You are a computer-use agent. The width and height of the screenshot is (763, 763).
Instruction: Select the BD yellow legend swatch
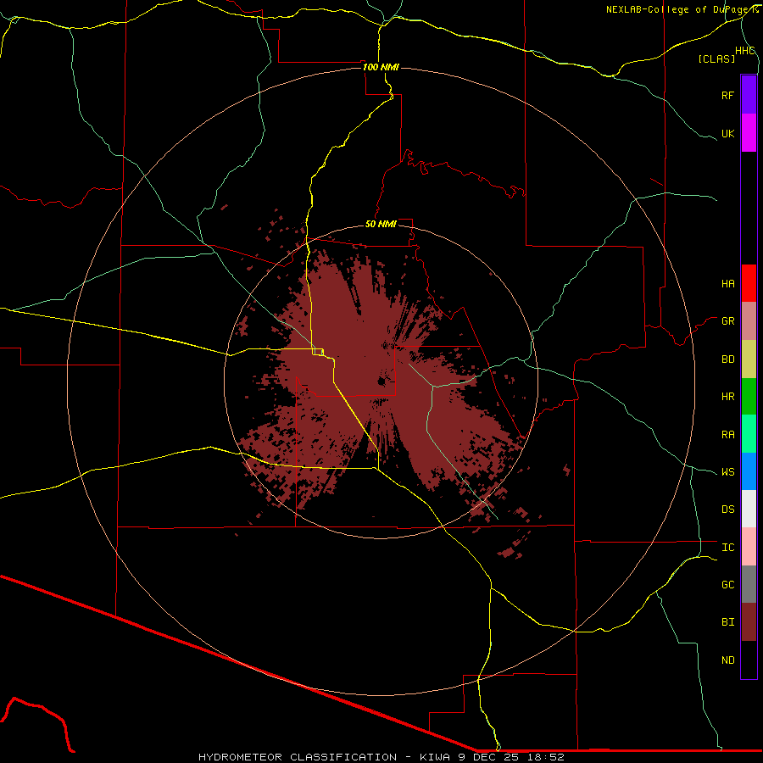click(x=749, y=359)
